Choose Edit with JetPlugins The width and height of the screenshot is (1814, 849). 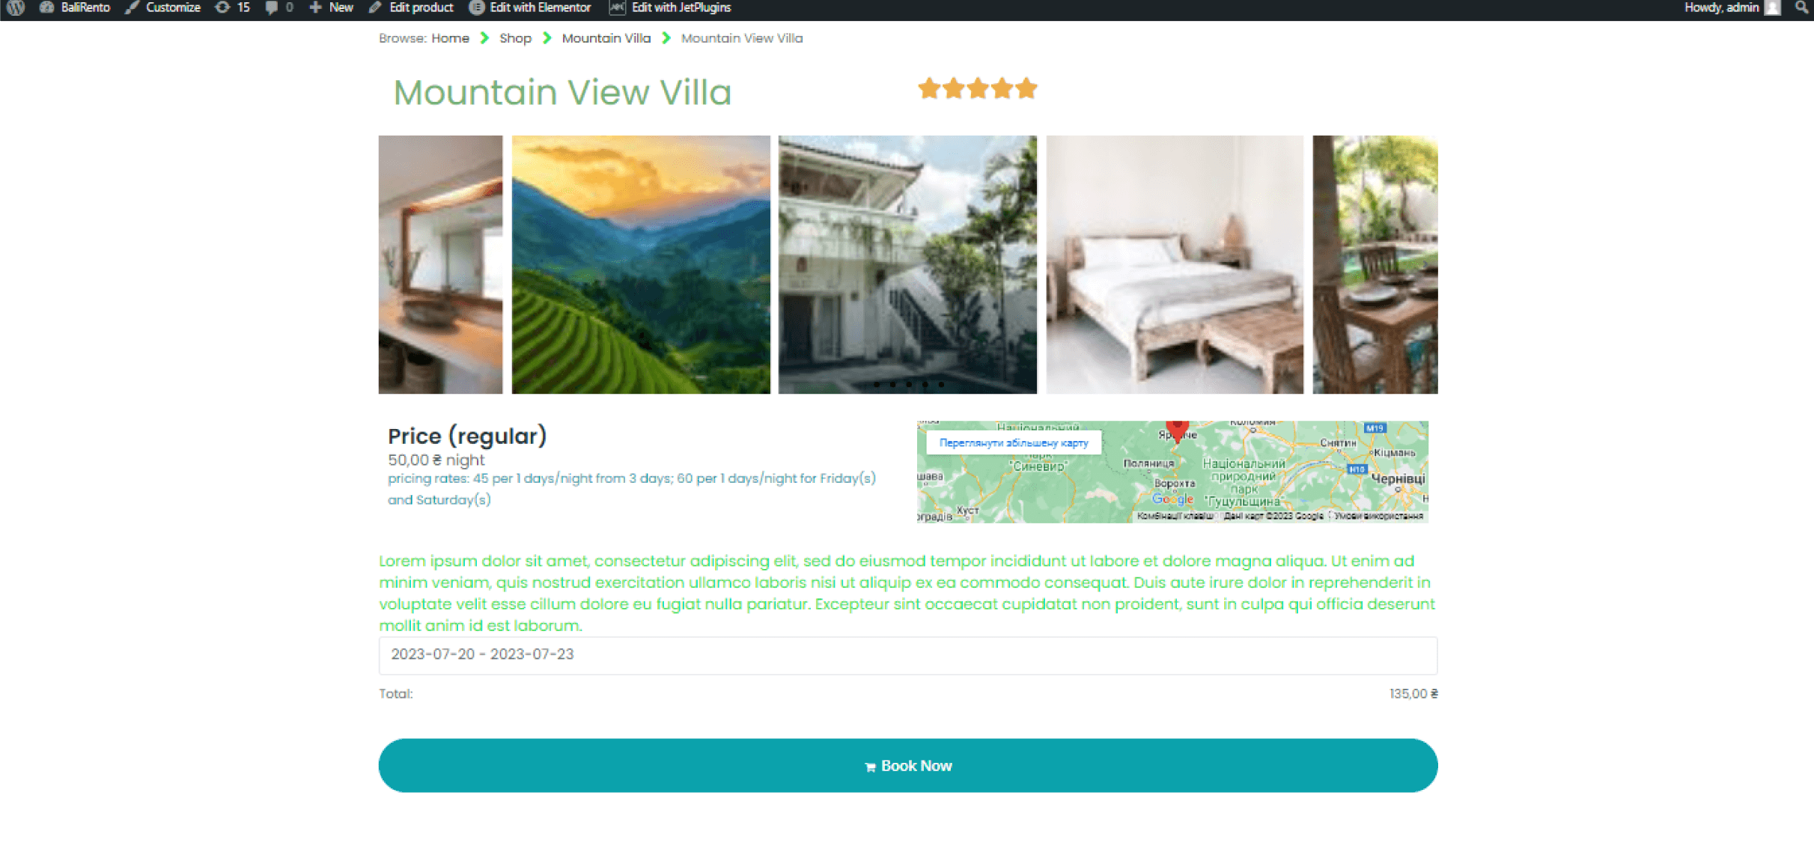tap(671, 7)
